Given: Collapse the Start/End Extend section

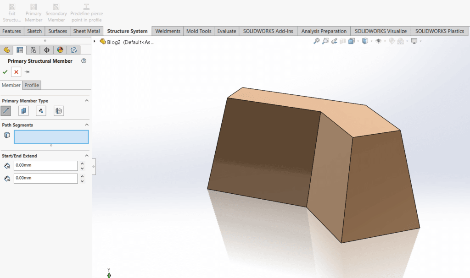Looking at the screenshot, I should [86, 156].
